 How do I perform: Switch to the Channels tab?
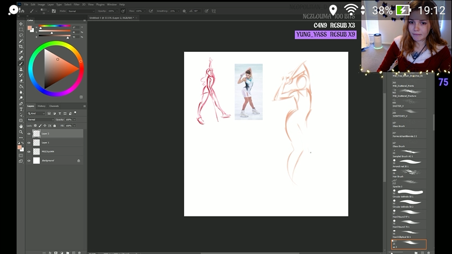point(54,106)
